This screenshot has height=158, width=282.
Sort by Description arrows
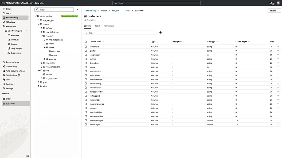(183, 41)
